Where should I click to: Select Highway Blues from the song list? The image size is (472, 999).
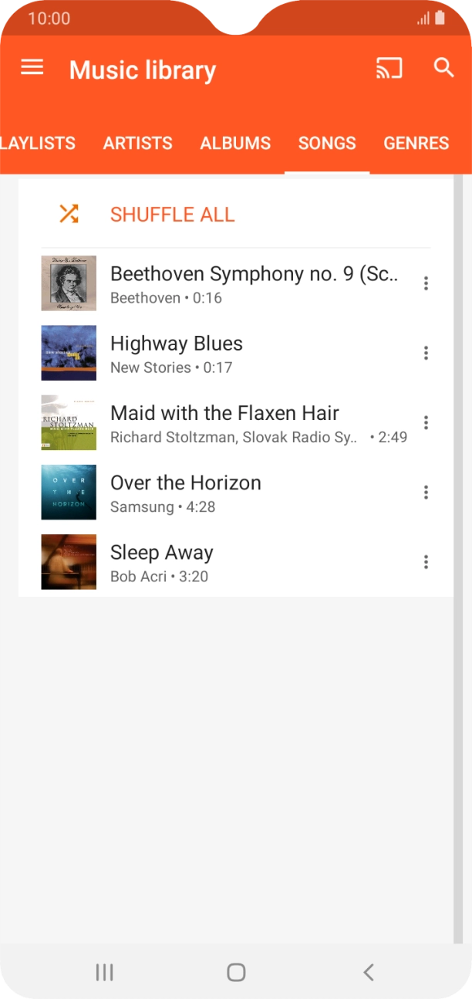pos(231,353)
